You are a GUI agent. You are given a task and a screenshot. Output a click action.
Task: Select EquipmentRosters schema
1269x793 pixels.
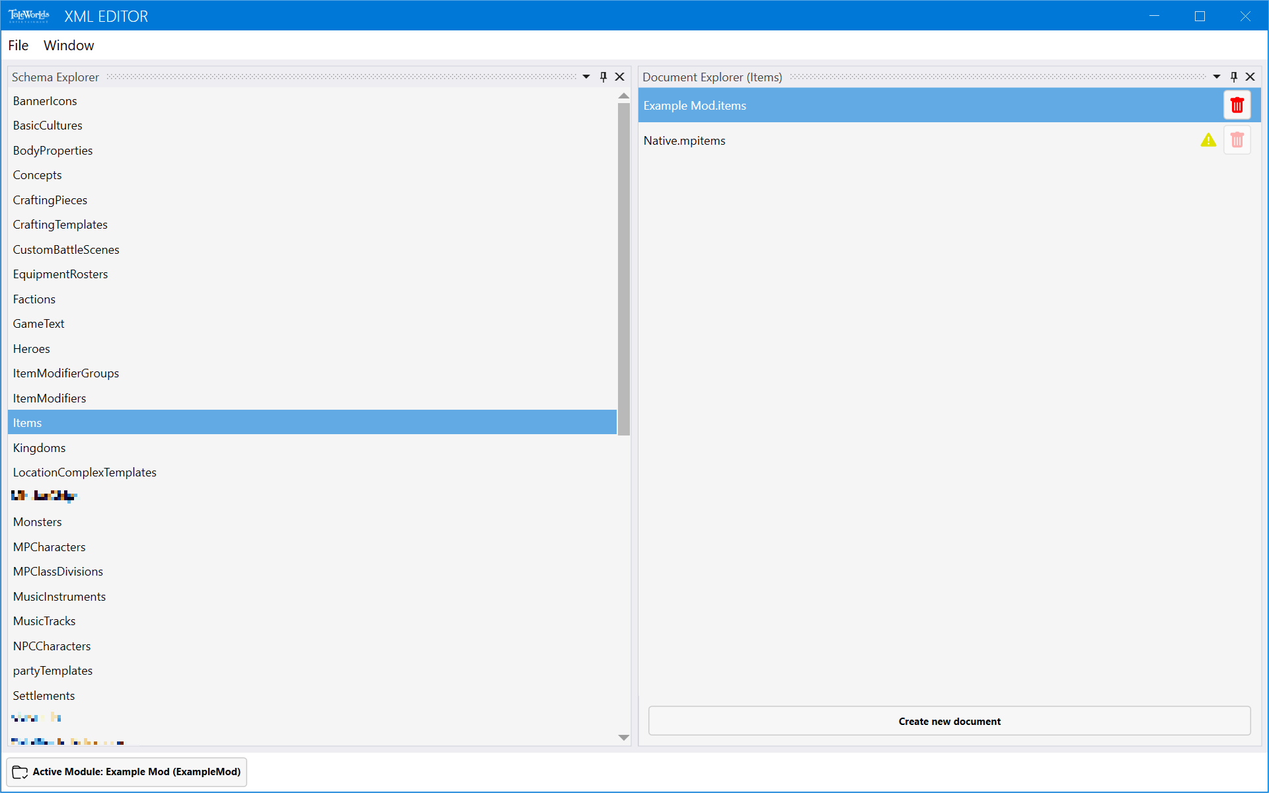click(x=312, y=274)
